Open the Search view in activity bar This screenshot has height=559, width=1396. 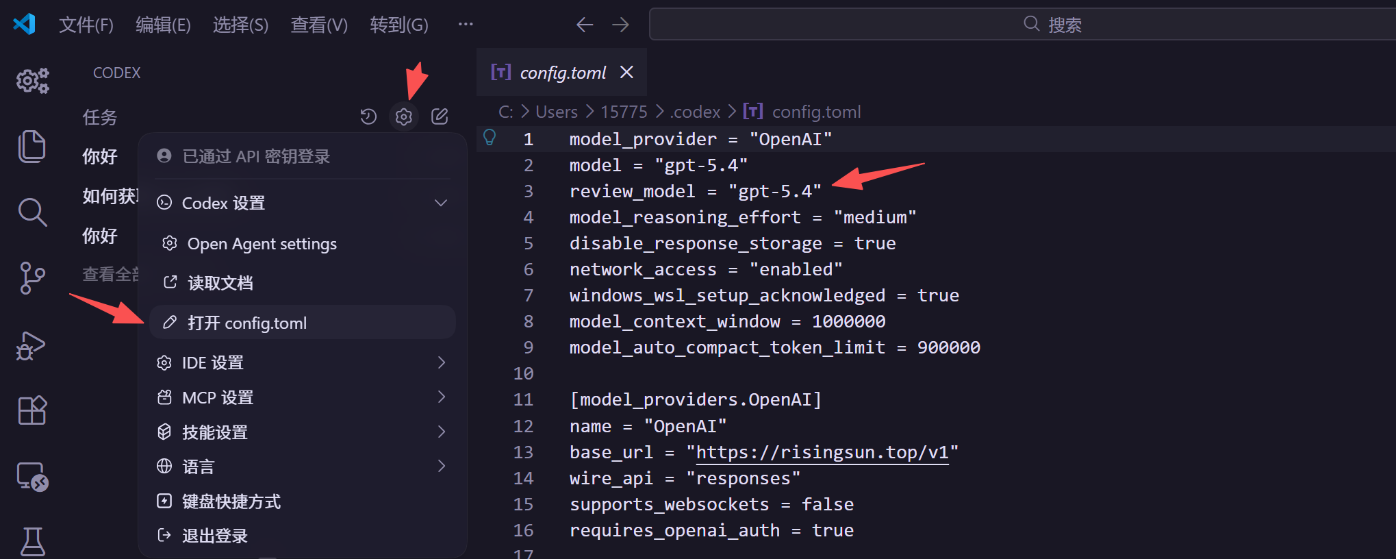[x=31, y=212]
